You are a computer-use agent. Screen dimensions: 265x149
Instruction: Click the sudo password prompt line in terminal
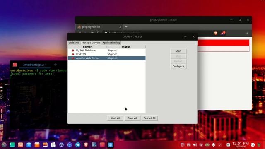click(x=32, y=74)
